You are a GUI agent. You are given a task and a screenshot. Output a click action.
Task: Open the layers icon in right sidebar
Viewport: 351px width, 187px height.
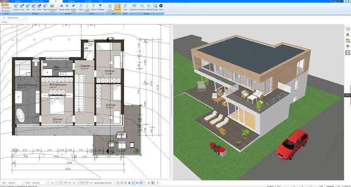[x=348, y=29]
